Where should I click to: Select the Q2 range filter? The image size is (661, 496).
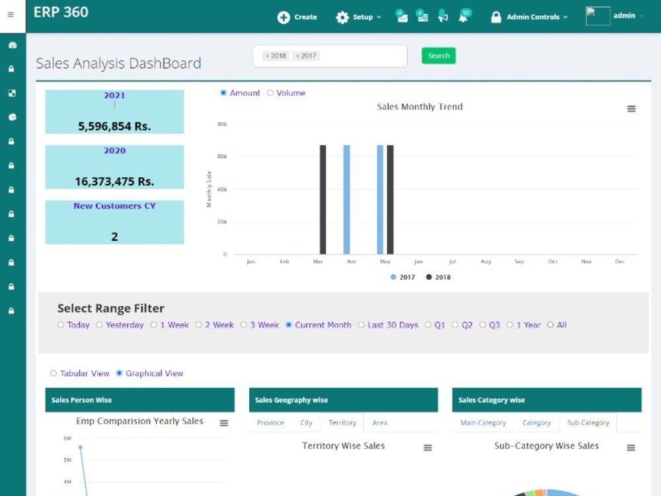(455, 325)
